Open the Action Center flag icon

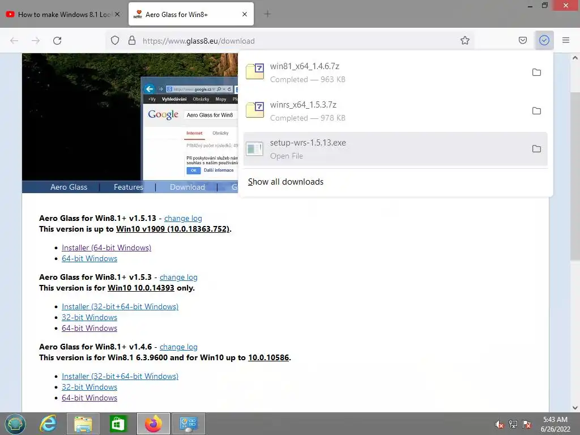(527, 424)
